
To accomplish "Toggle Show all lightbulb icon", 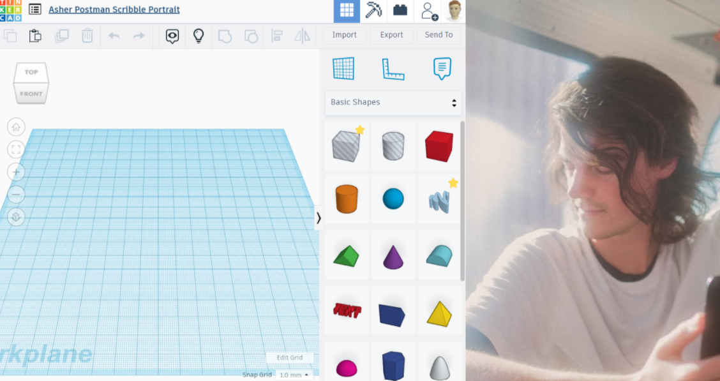I will [x=199, y=36].
